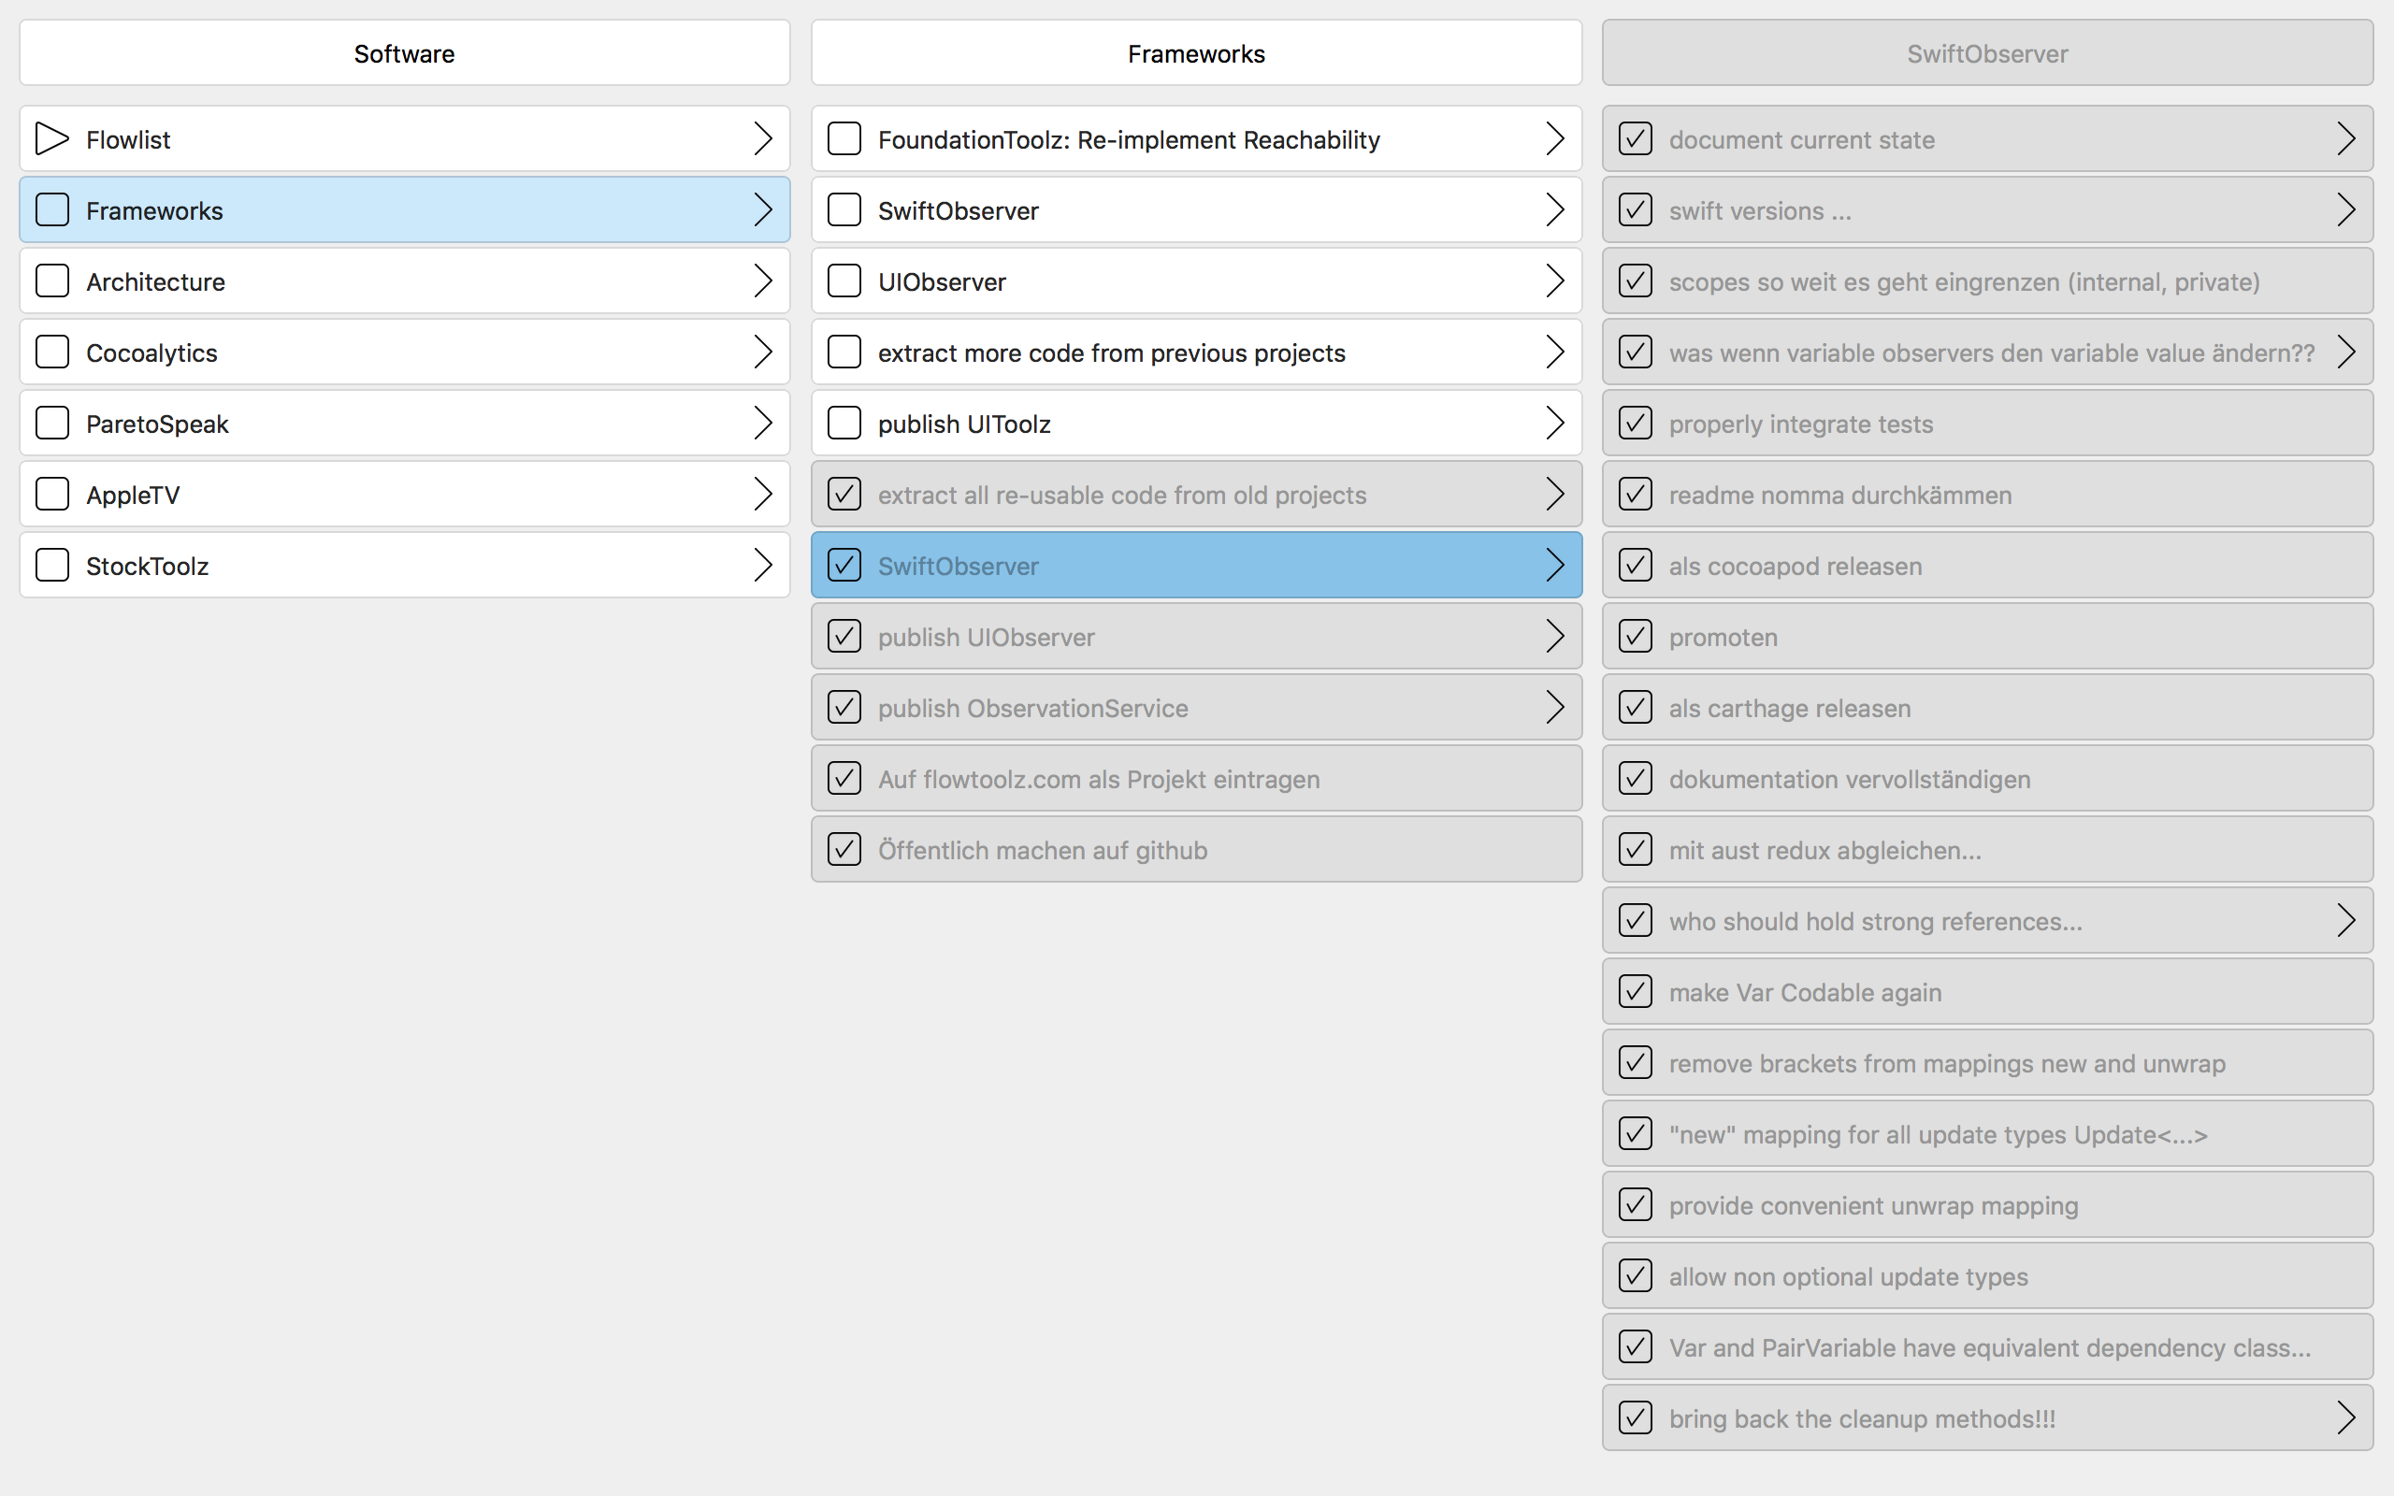Image resolution: width=2394 pixels, height=1496 pixels.
Task: Click the Flowlist disclosure triangle icon
Action: tap(51, 139)
